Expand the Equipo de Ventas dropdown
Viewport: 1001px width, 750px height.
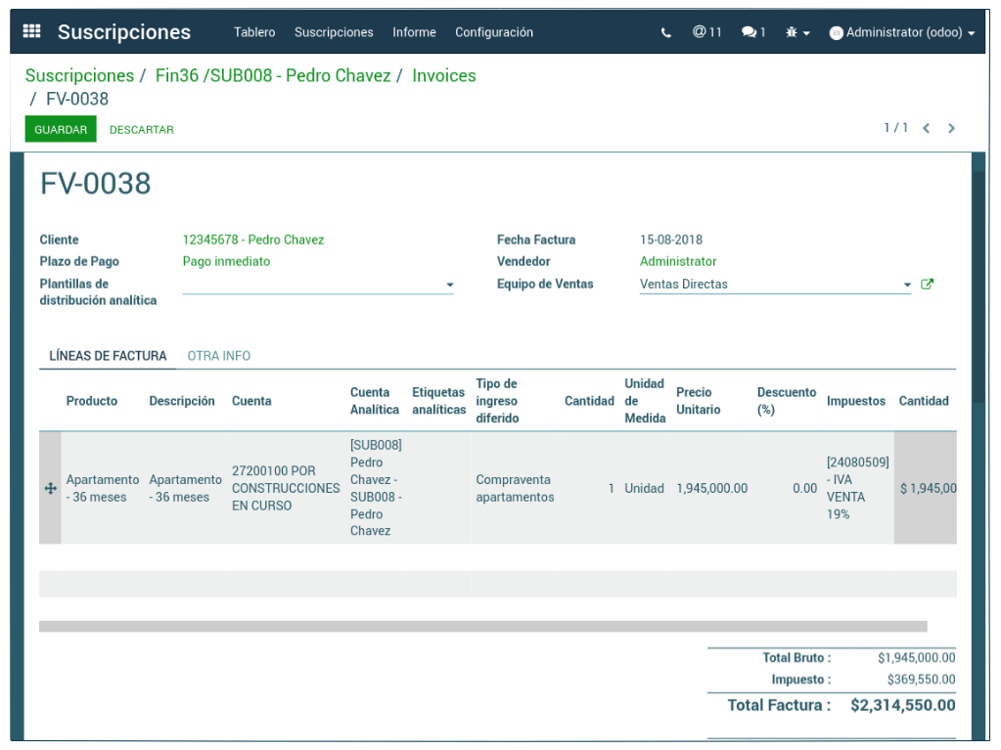pos(907,285)
